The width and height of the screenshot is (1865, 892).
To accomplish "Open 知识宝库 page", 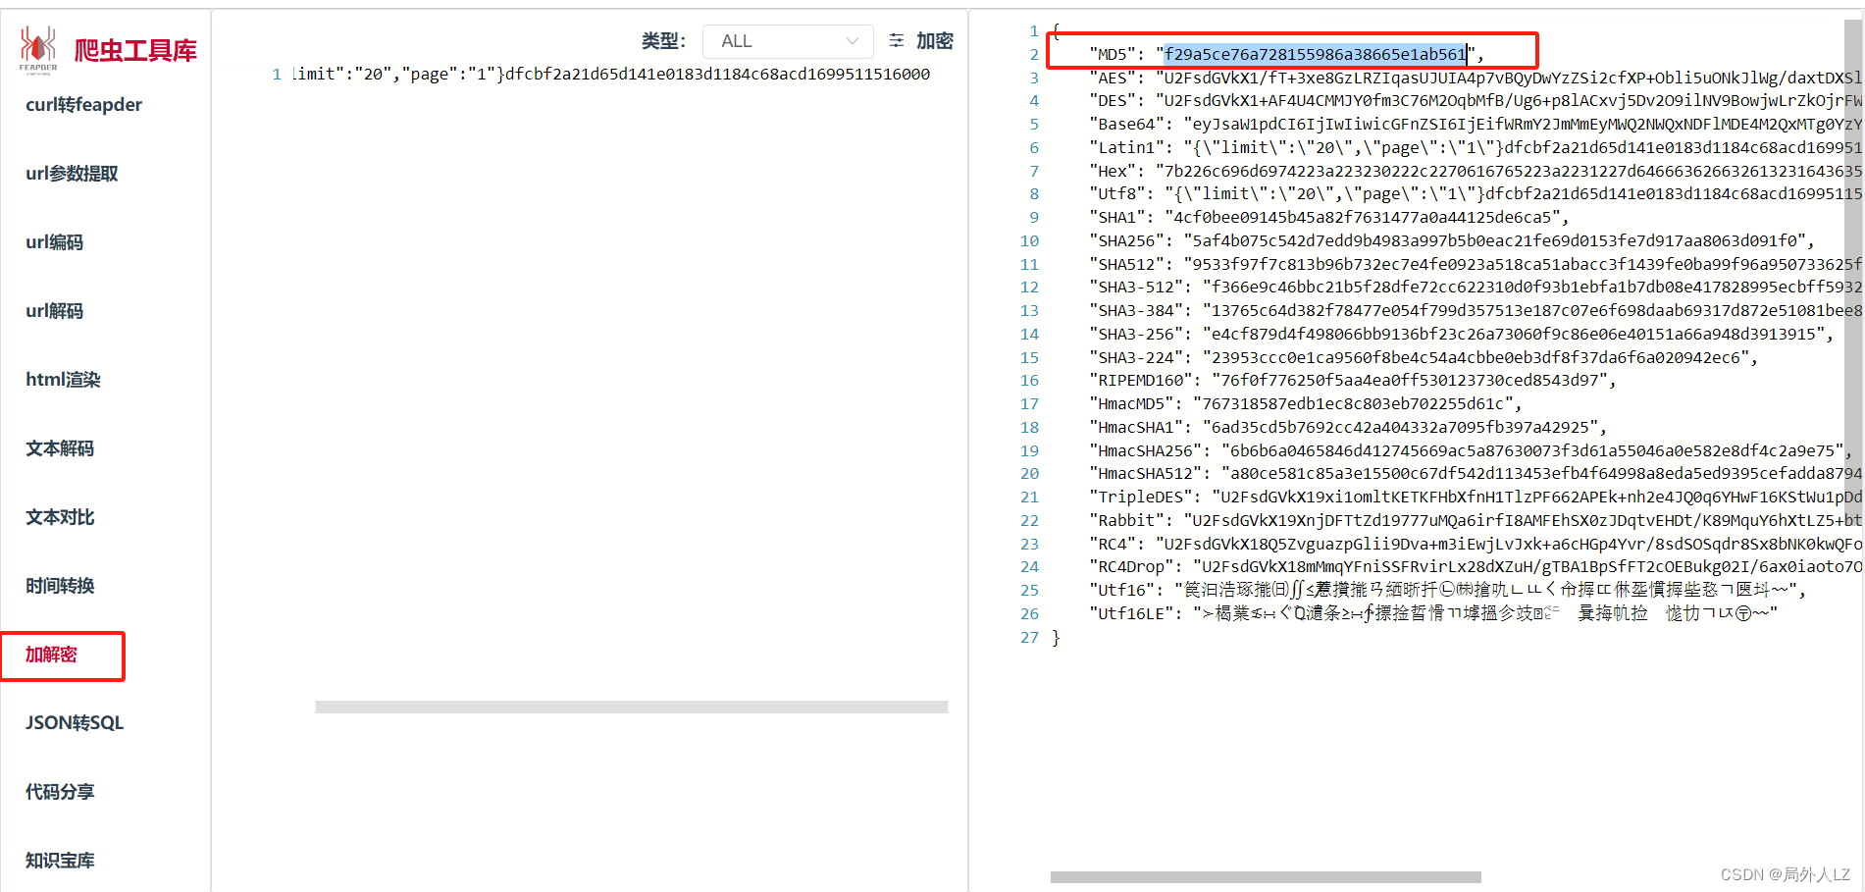I will (60, 861).
